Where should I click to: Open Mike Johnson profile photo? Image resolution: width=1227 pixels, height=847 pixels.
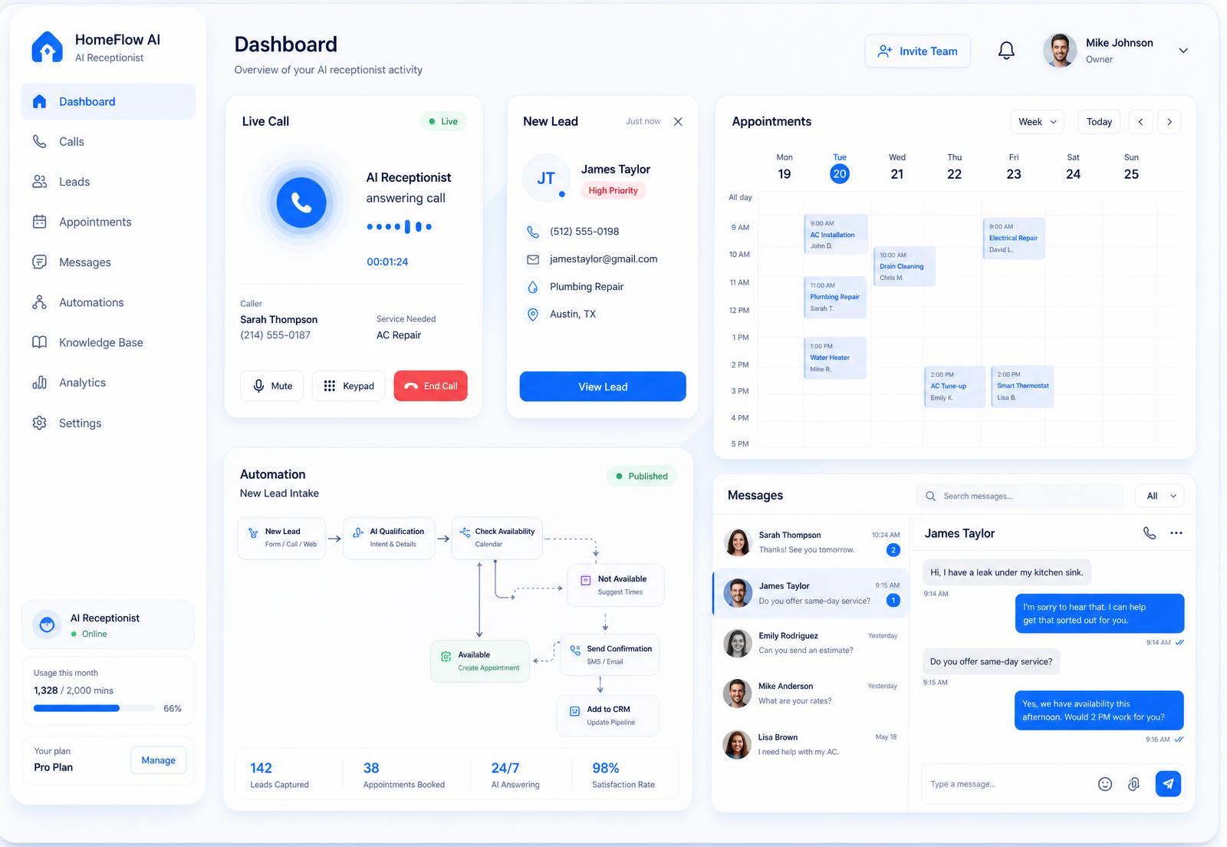pyautogui.click(x=1060, y=51)
